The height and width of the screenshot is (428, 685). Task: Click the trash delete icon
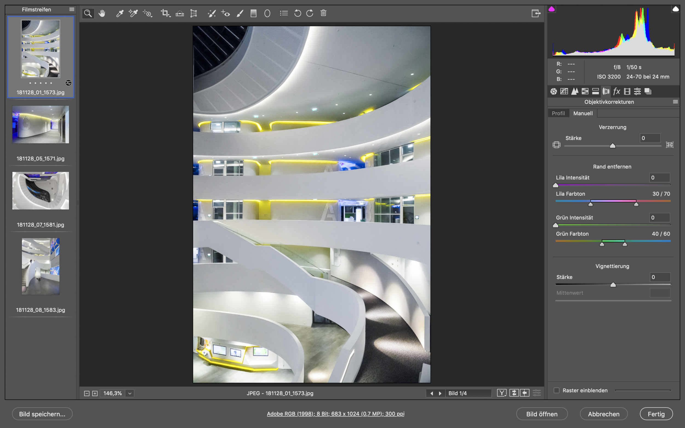(x=323, y=13)
